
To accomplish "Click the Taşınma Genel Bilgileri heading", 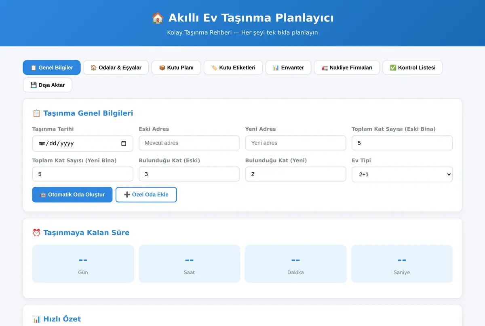I will (83, 113).
